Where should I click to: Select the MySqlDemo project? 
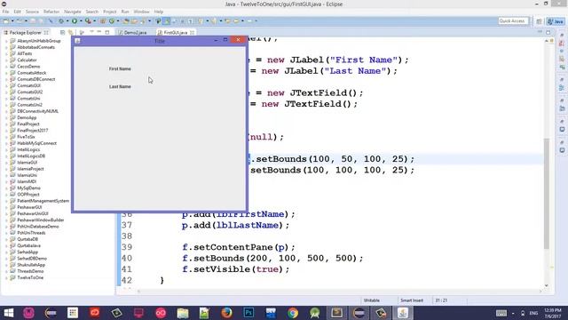(x=28, y=188)
